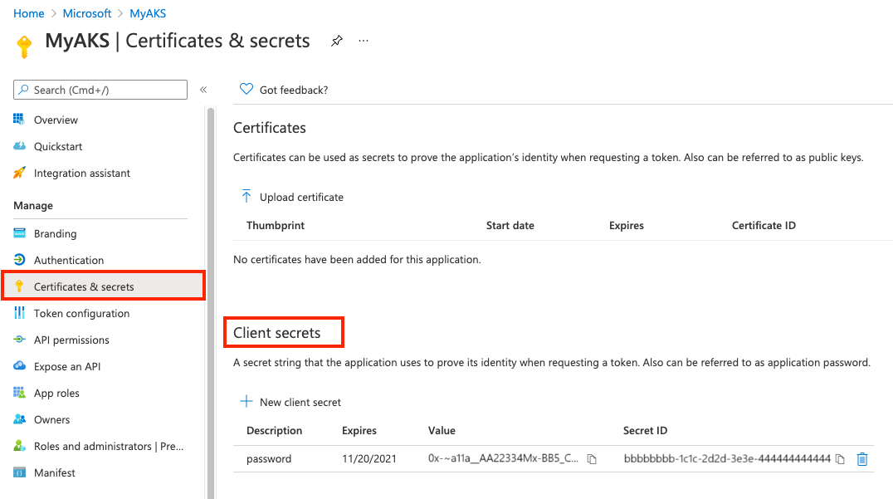This screenshot has width=893, height=499.
Task: Sort by the Expires column header in Client secrets
Action: (359, 431)
